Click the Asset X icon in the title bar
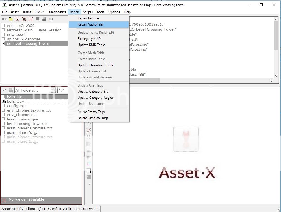This screenshot has height=212, width=281. pyautogui.click(x=4, y=5)
